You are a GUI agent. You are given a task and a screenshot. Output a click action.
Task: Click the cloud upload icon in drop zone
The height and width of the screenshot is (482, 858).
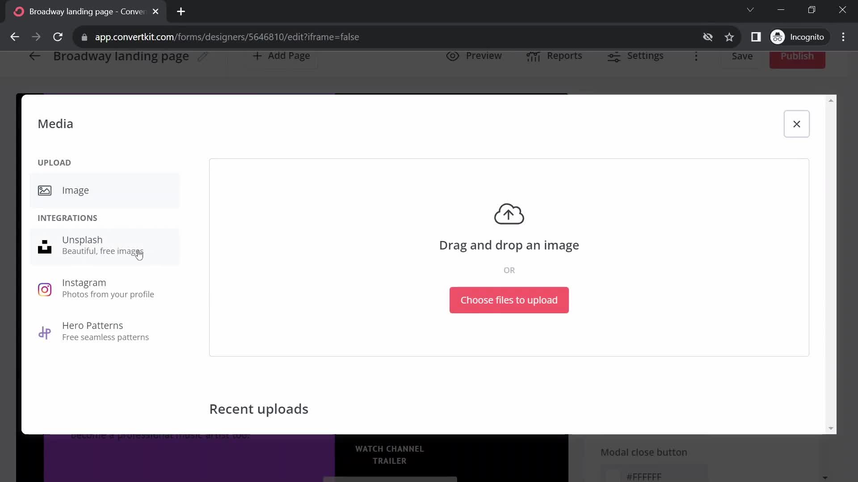pos(509,214)
